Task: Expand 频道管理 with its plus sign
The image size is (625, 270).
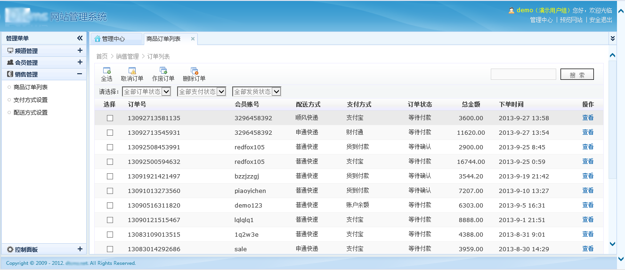Action: (80, 50)
